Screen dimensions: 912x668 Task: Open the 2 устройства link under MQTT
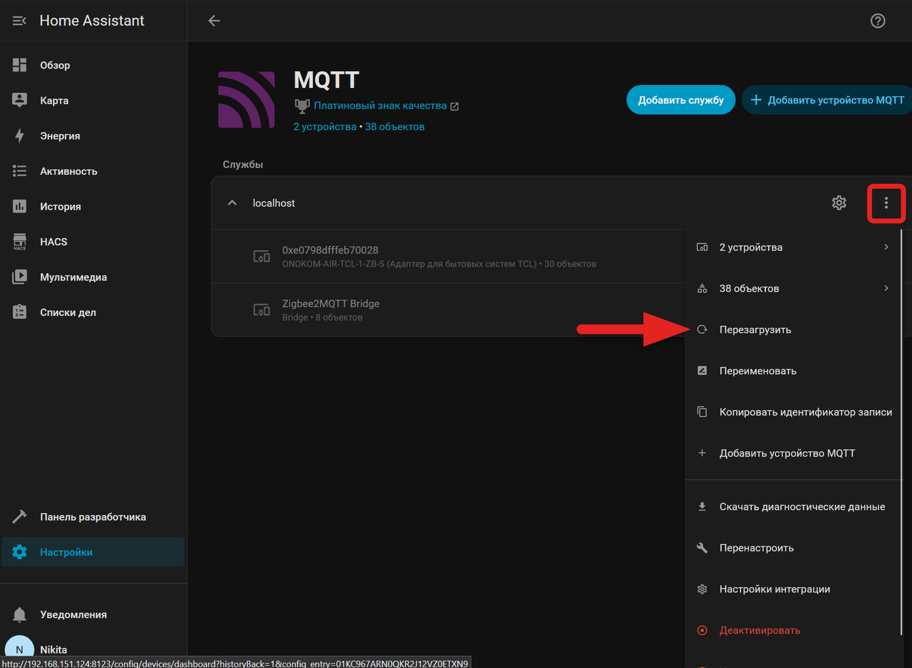325,127
